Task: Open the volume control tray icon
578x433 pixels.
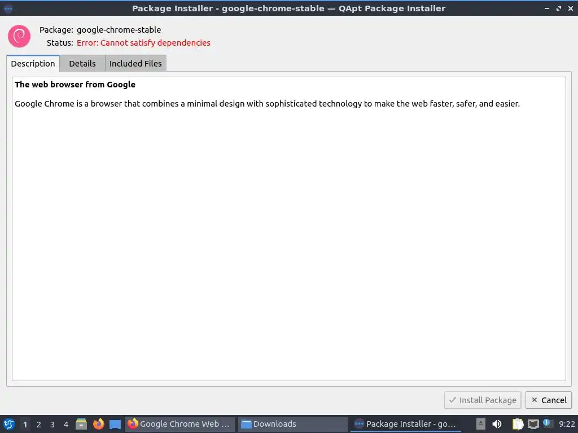Action: 497,424
